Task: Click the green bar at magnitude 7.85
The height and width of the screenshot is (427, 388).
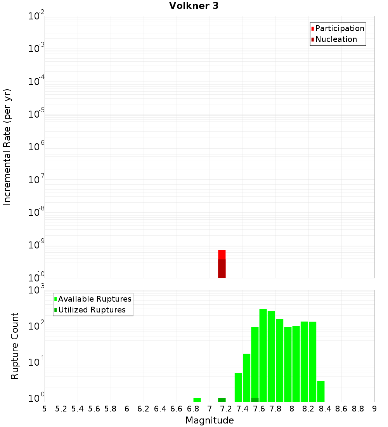Action: click(280, 360)
